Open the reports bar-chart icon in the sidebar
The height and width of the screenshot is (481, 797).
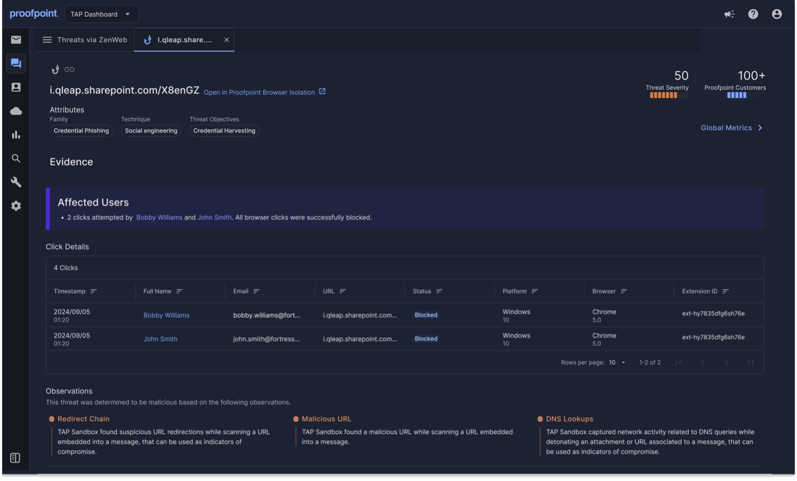click(x=16, y=134)
